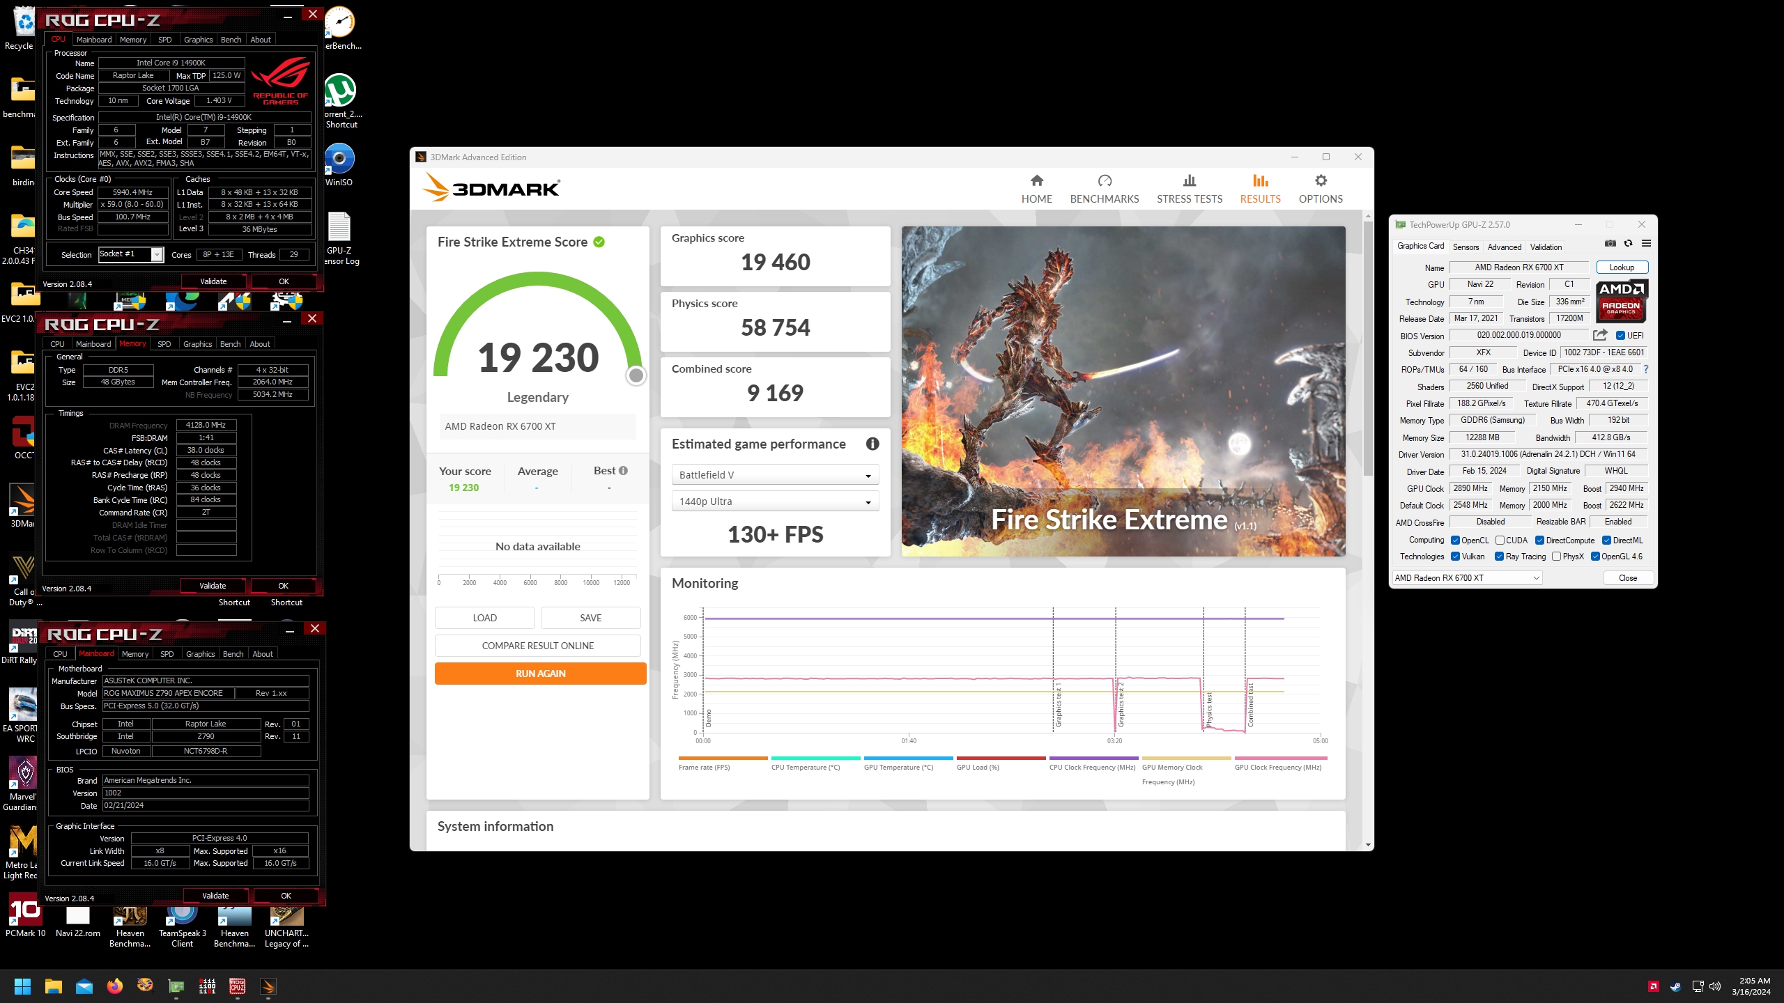The width and height of the screenshot is (1784, 1003).
Task: Click the 3DMark logo
Action: pos(491,187)
